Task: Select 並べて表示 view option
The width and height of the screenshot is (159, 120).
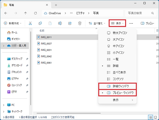Action: (x=118, y=72)
